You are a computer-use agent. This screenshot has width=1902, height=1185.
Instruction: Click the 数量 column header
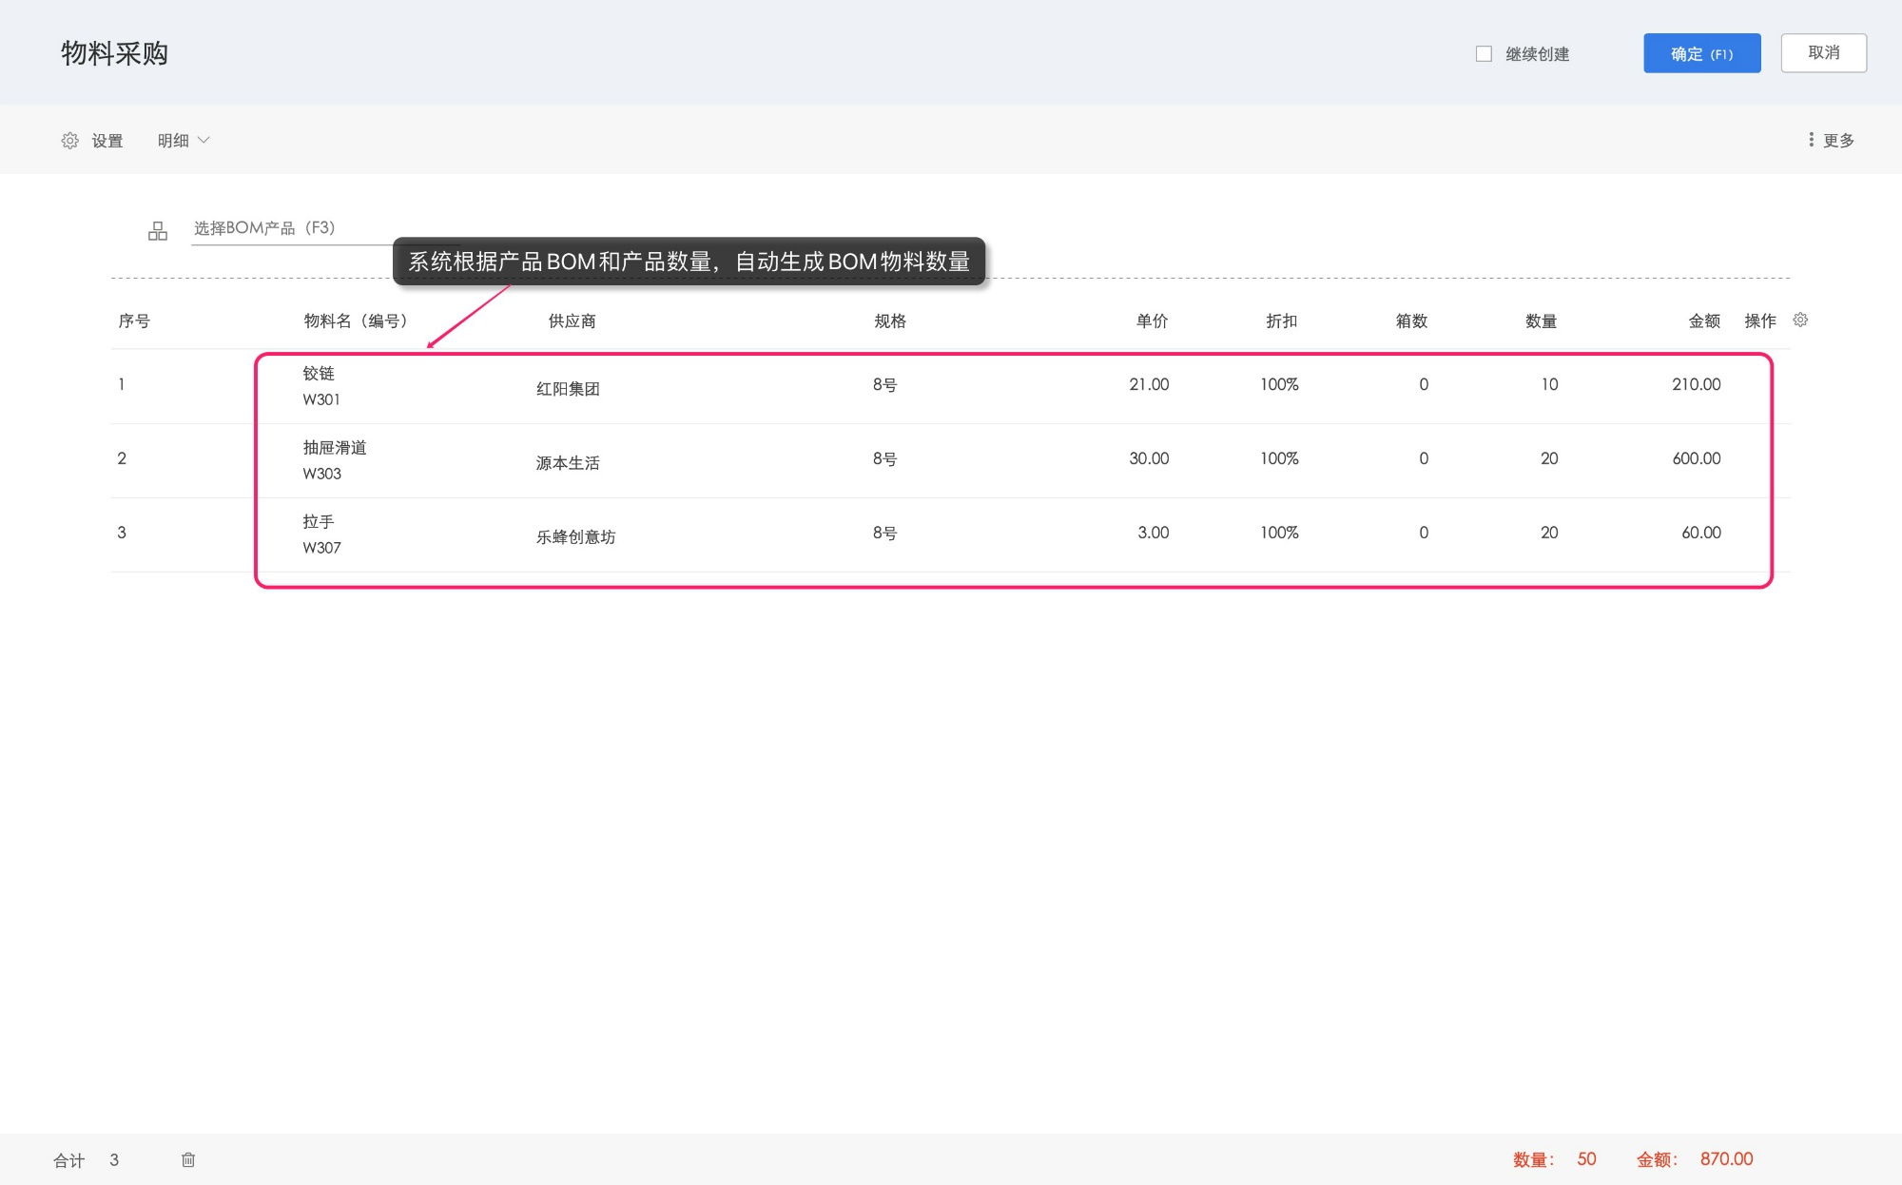(1541, 321)
